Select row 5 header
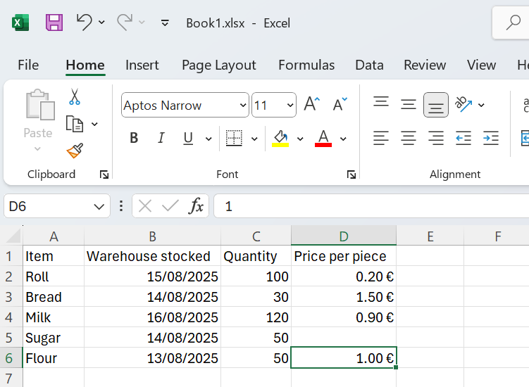 [11, 338]
